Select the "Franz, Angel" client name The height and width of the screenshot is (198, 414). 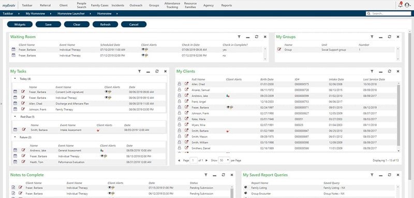[x=198, y=101]
